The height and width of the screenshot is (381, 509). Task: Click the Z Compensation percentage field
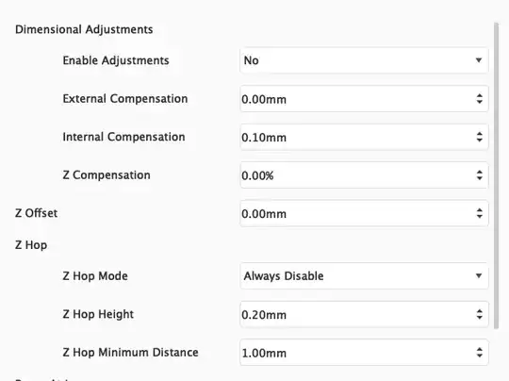[x=364, y=175]
